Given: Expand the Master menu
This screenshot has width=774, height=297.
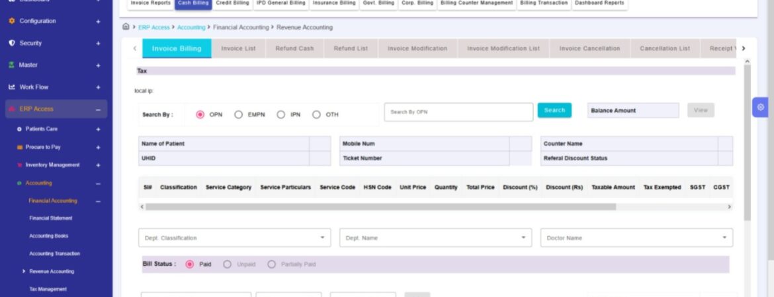Looking at the screenshot, I should (x=98, y=65).
